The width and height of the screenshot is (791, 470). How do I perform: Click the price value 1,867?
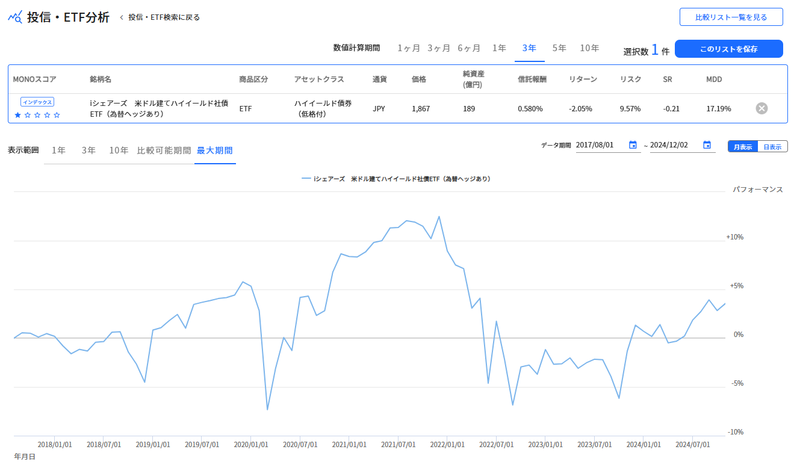coord(421,109)
